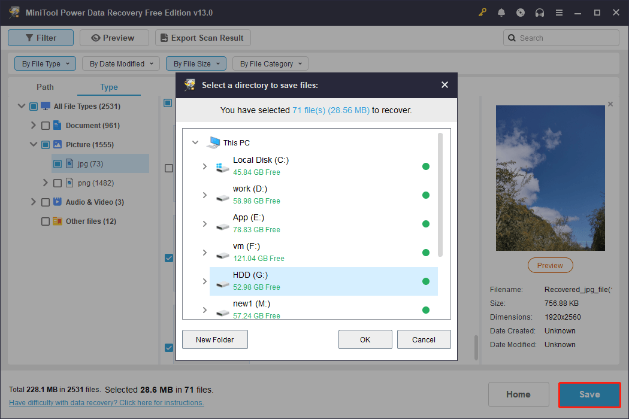Close the preview pane with small X
This screenshot has height=419, width=629.
pos(610,104)
